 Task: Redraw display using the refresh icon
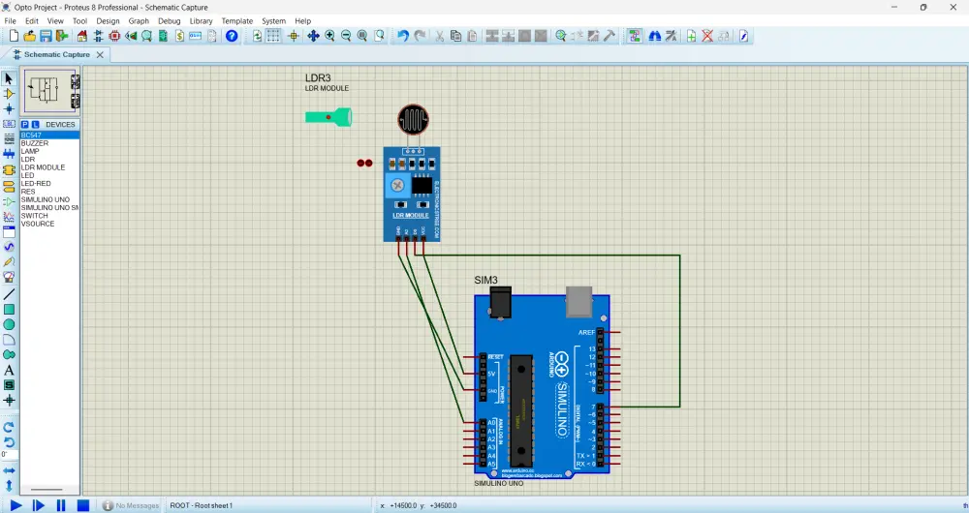click(x=257, y=36)
